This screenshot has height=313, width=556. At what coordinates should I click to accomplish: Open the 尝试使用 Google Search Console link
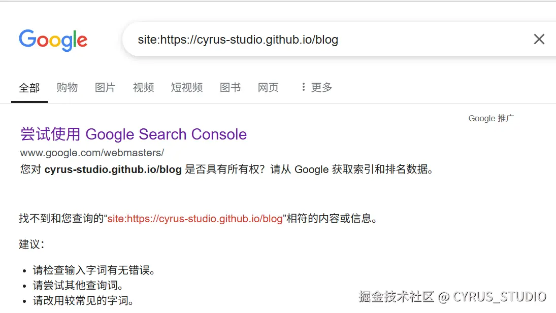134,134
